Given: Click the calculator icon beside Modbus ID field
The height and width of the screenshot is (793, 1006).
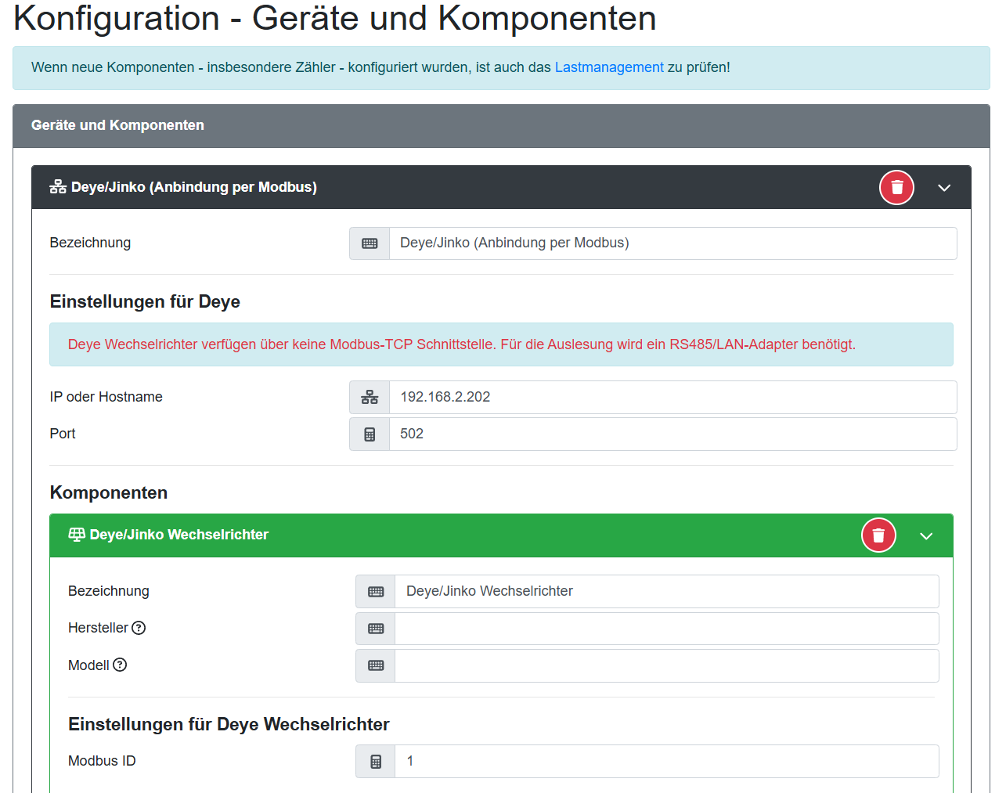Looking at the screenshot, I should pyautogui.click(x=376, y=761).
